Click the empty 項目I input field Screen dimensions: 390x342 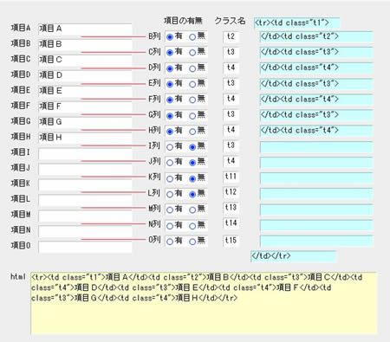pyautogui.click(x=85, y=153)
